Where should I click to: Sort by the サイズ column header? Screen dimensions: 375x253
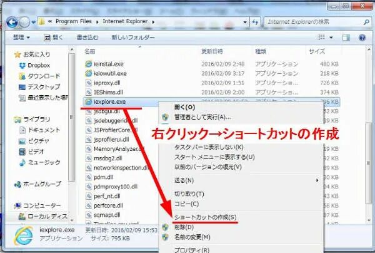tap(317, 51)
